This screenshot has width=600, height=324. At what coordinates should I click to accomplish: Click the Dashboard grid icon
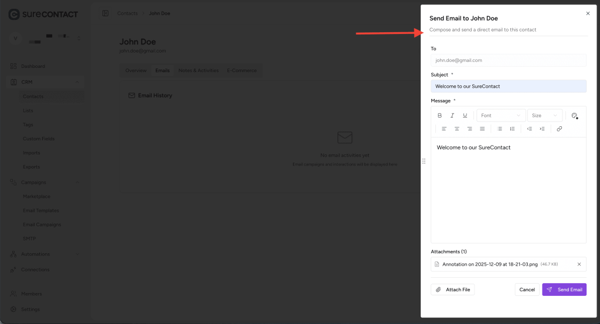tap(13, 66)
